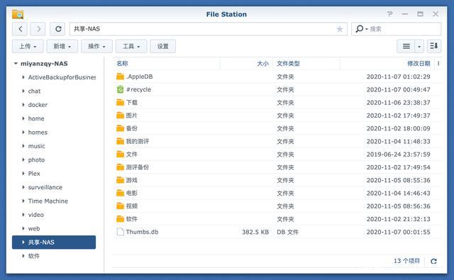
Task: Open the 上传 upload dropdown
Action: (x=28, y=46)
